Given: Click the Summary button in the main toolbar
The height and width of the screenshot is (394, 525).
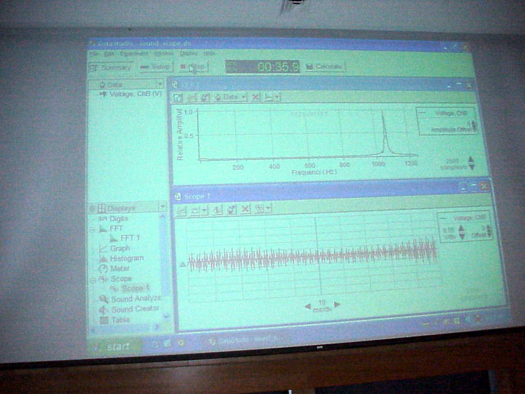Looking at the screenshot, I should [111, 67].
